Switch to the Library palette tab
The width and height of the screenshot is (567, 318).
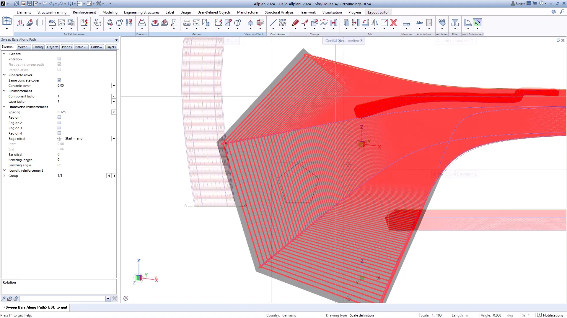pos(38,47)
